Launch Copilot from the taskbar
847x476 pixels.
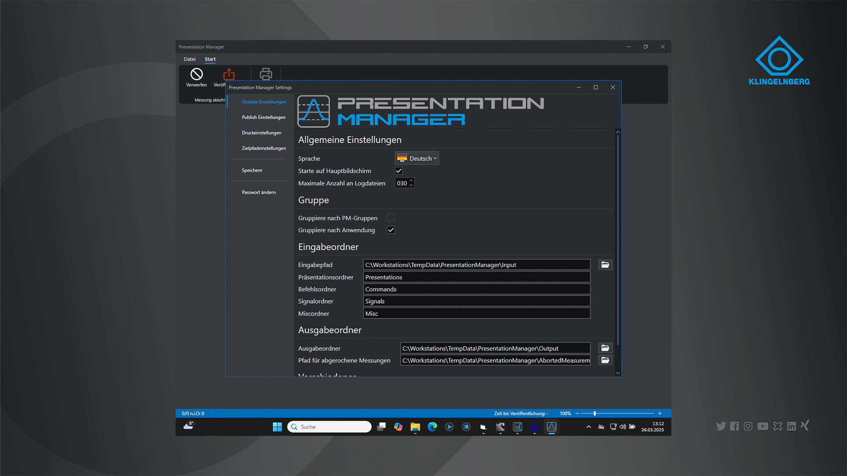(398, 427)
